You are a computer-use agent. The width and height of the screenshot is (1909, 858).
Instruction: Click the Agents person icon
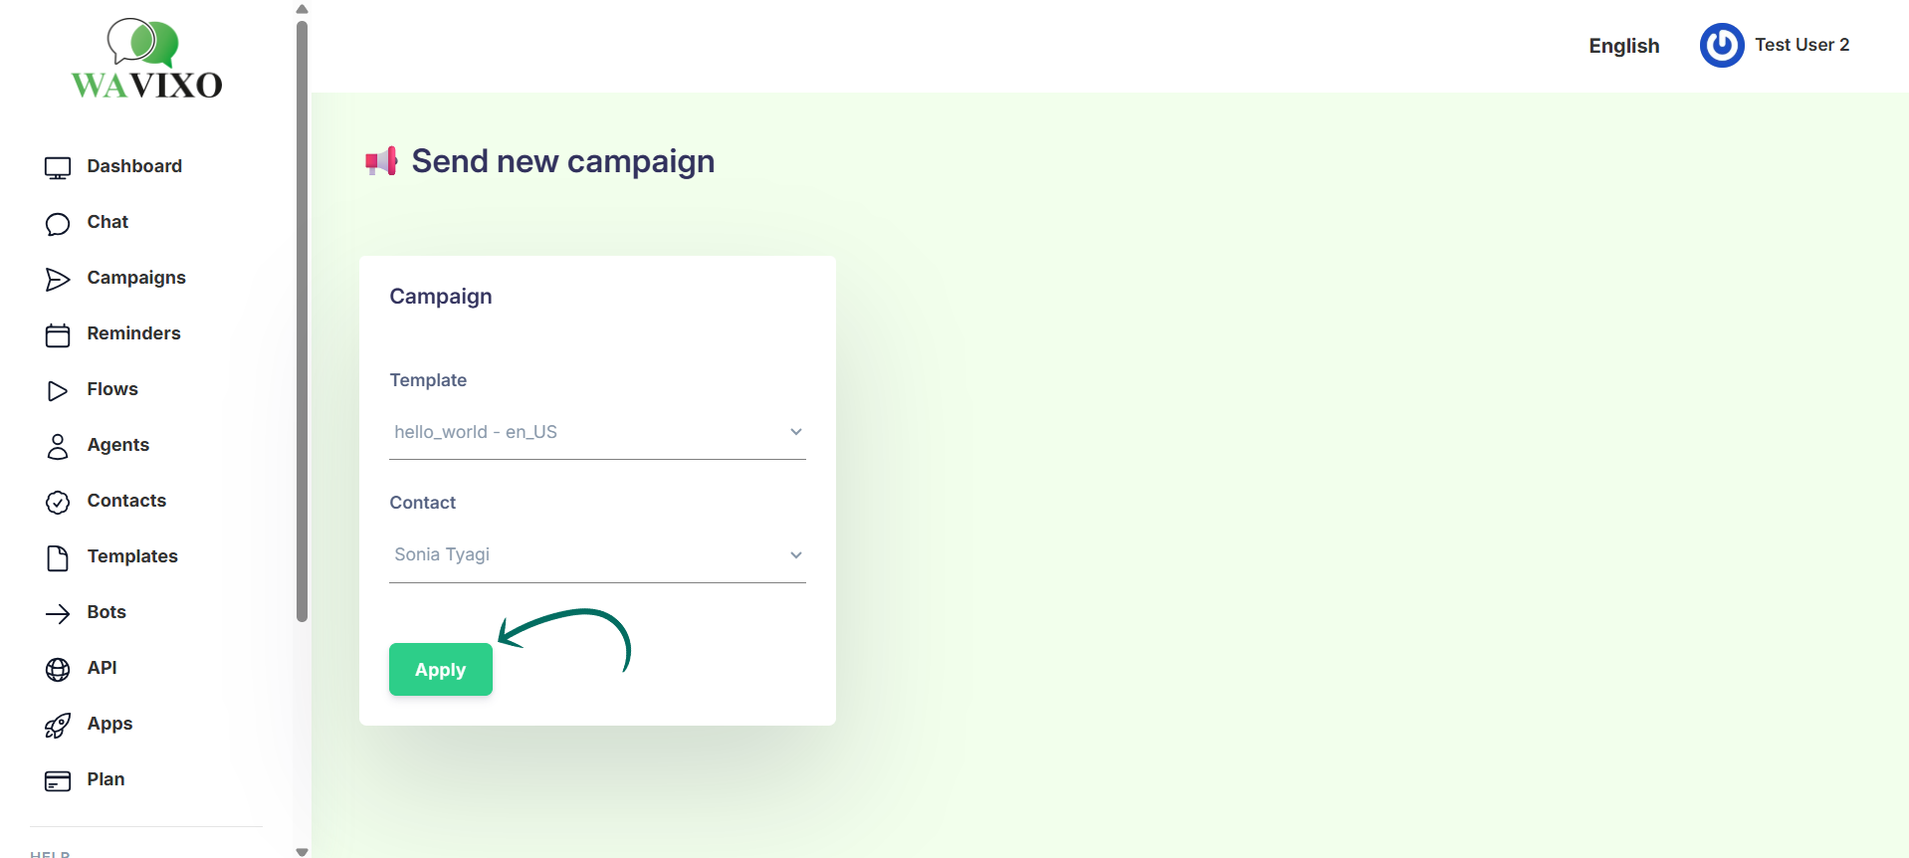tap(58, 447)
